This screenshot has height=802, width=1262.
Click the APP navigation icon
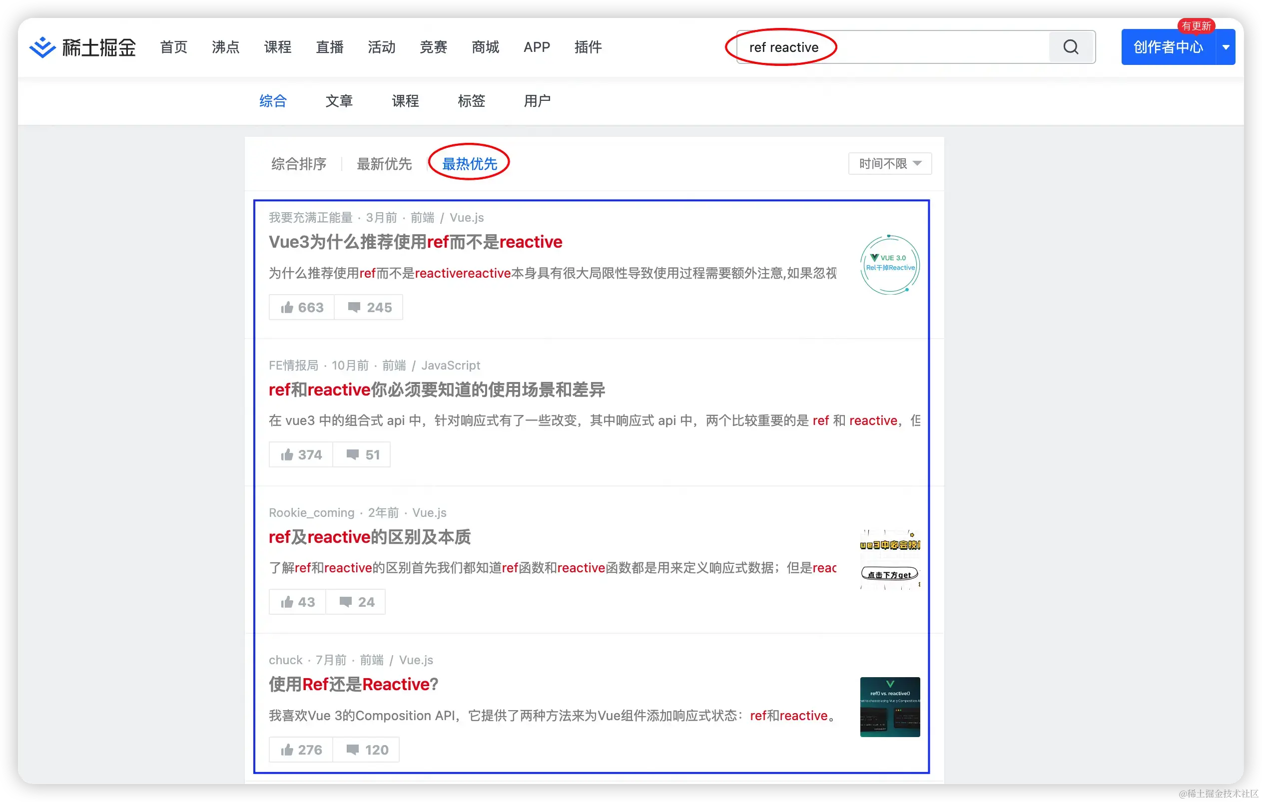[x=537, y=47]
